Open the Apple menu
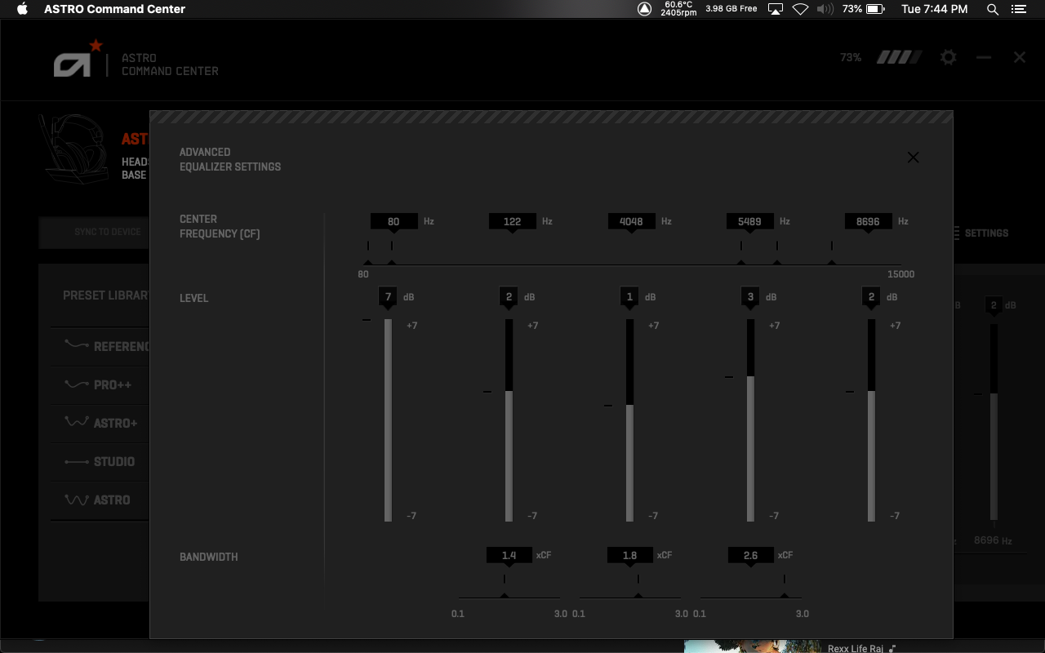 tap(22, 9)
